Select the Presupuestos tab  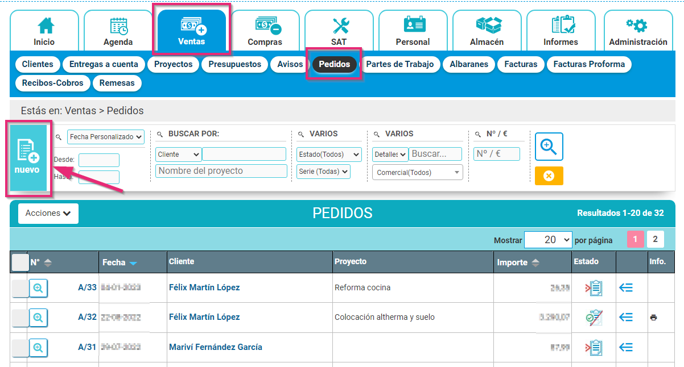[x=234, y=64]
